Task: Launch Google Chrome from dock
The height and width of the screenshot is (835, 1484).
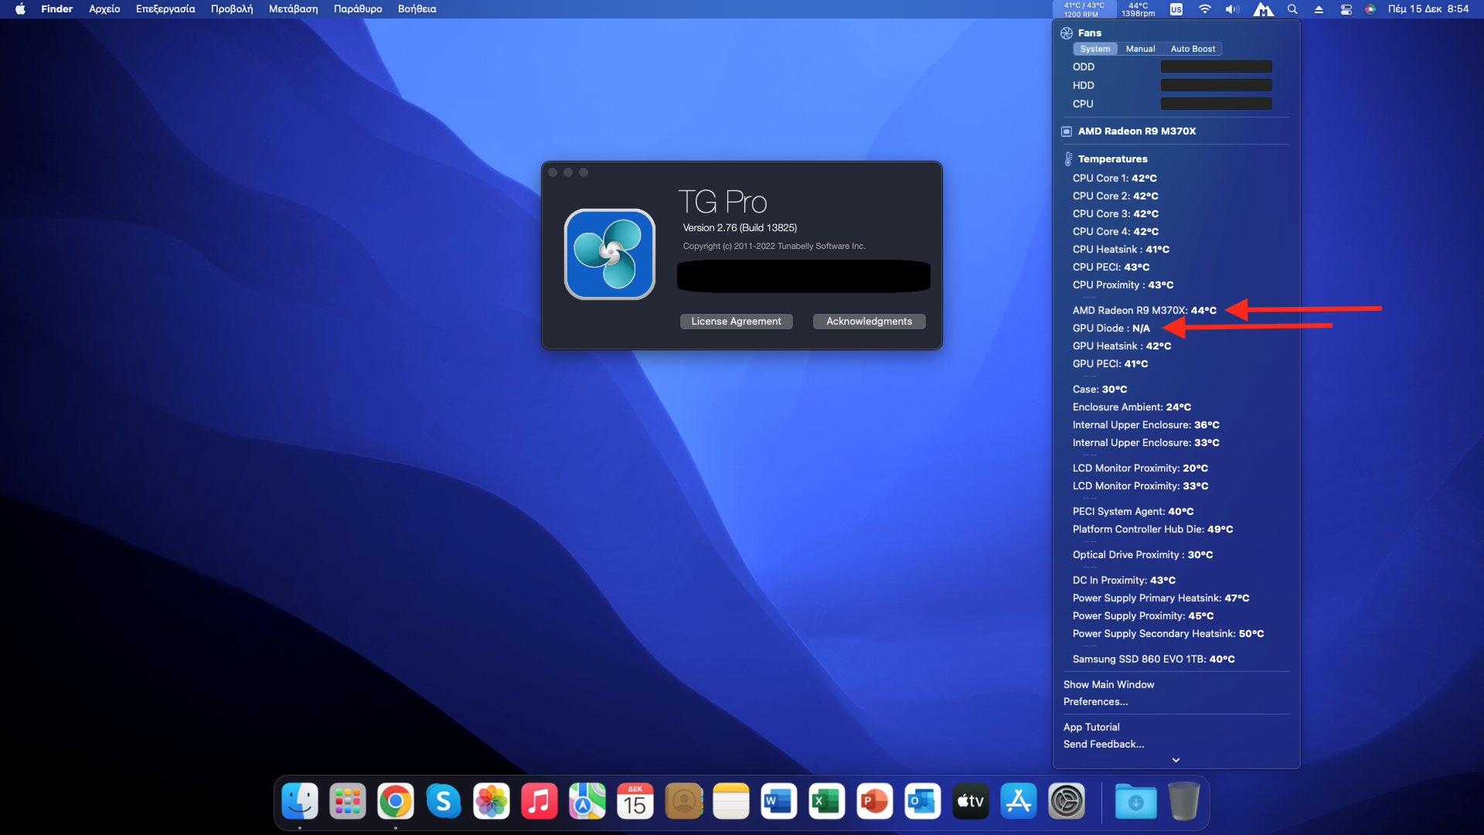Action: point(395,802)
